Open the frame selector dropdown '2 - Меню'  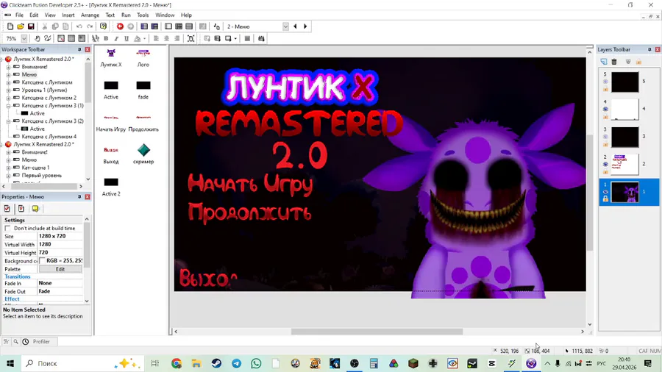tap(285, 26)
